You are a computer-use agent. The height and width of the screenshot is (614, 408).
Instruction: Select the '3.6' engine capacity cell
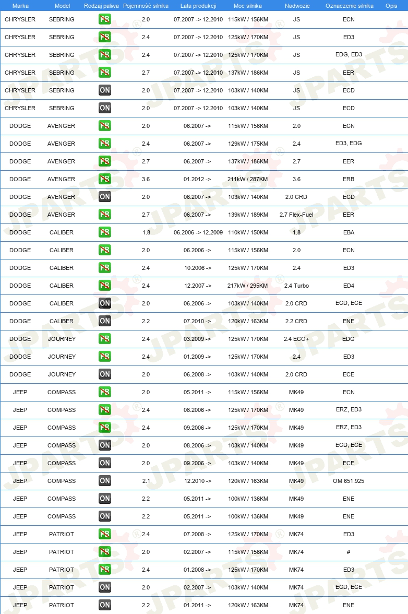click(146, 179)
